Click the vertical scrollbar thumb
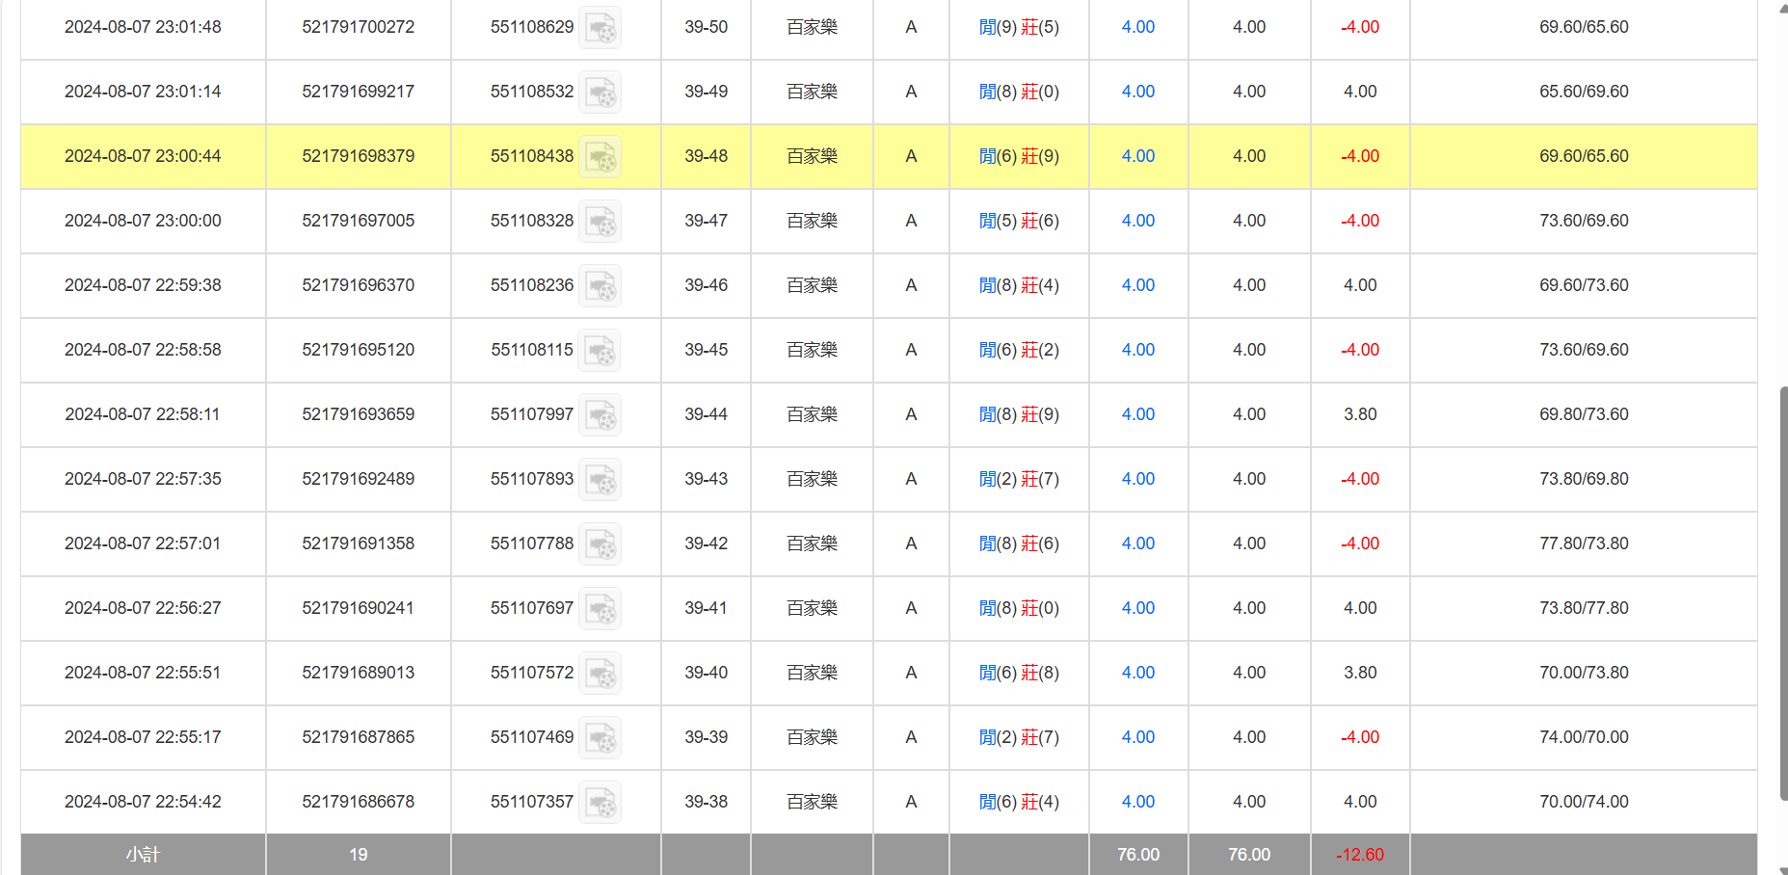Screen dimensions: 1788x875 tap(1782, 593)
